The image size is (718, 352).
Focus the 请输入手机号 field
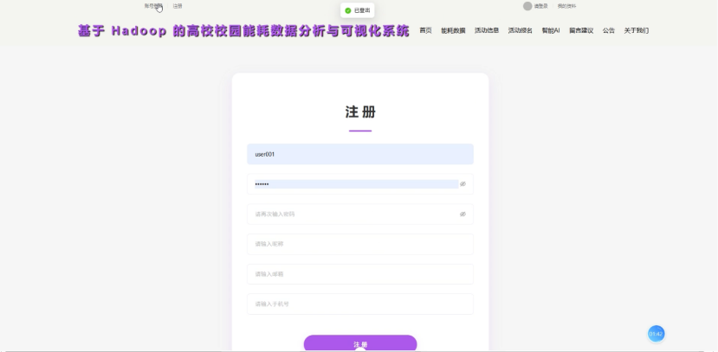pos(360,304)
